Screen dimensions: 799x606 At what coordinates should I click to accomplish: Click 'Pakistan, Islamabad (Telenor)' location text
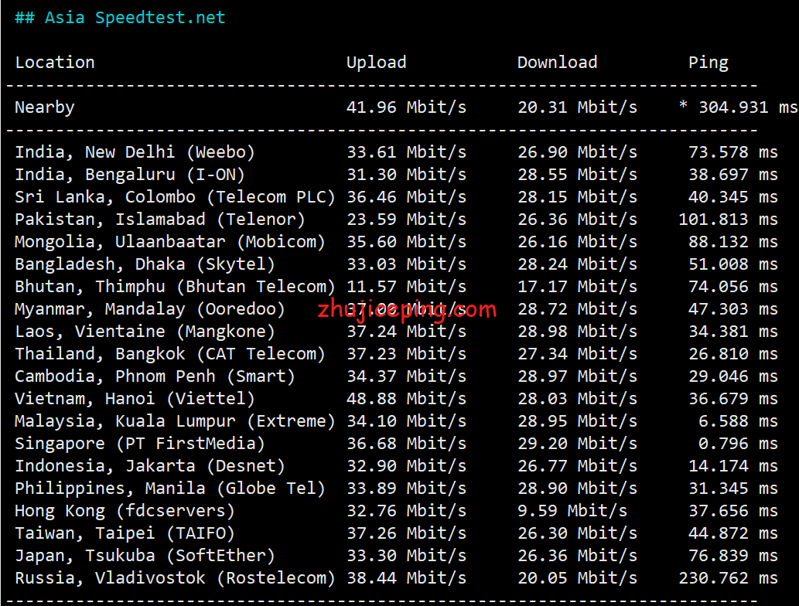click(x=160, y=220)
